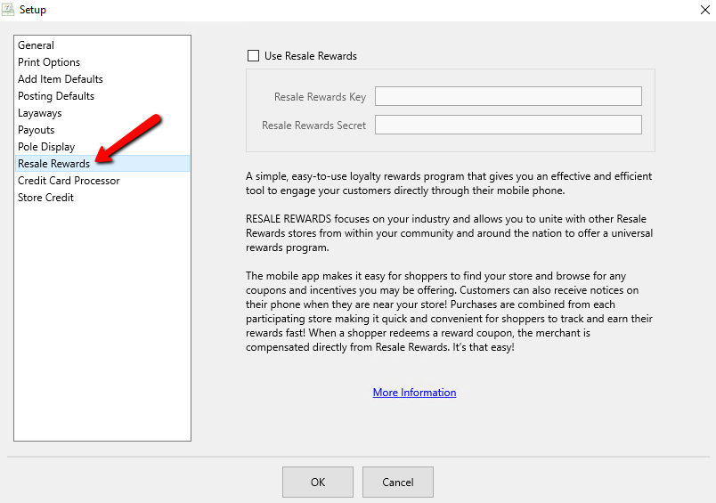Image resolution: width=716 pixels, height=503 pixels.
Task: Open the More Information link
Action: tap(414, 393)
